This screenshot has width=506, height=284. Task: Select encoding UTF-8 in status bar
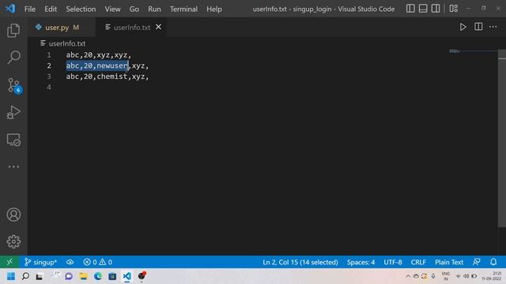(x=393, y=262)
